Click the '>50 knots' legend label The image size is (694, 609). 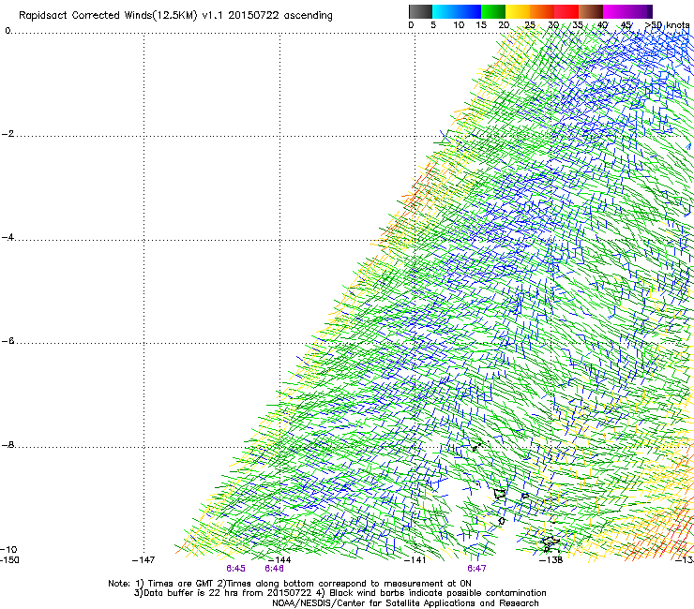click(667, 25)
